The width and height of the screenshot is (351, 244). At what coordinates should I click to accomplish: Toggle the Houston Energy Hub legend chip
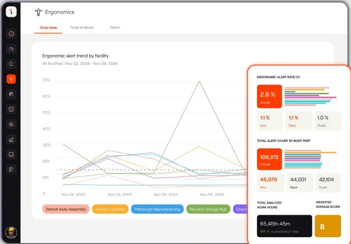coord(208,209)
